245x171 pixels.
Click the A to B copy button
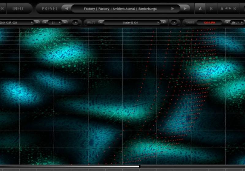228,9
